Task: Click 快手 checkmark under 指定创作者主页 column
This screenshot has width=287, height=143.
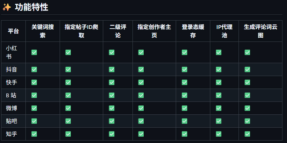Action: point(141,82)
